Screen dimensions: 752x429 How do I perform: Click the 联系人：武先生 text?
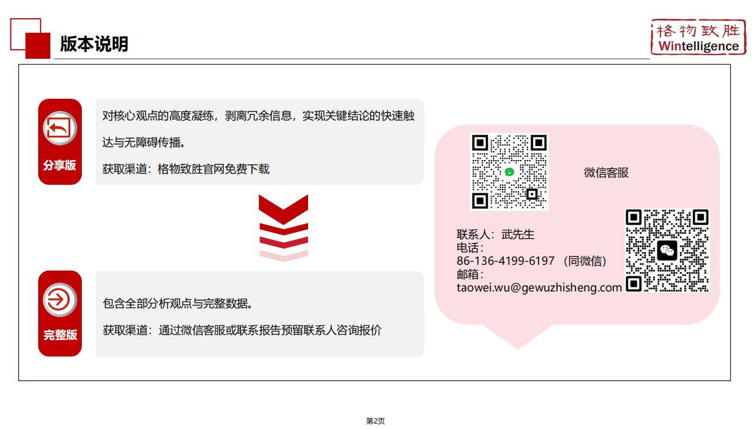tap(495, 234)
